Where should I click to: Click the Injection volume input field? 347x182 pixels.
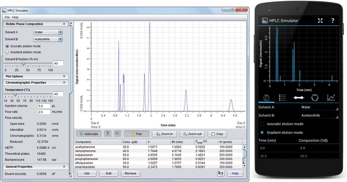[x=44, y=106]
